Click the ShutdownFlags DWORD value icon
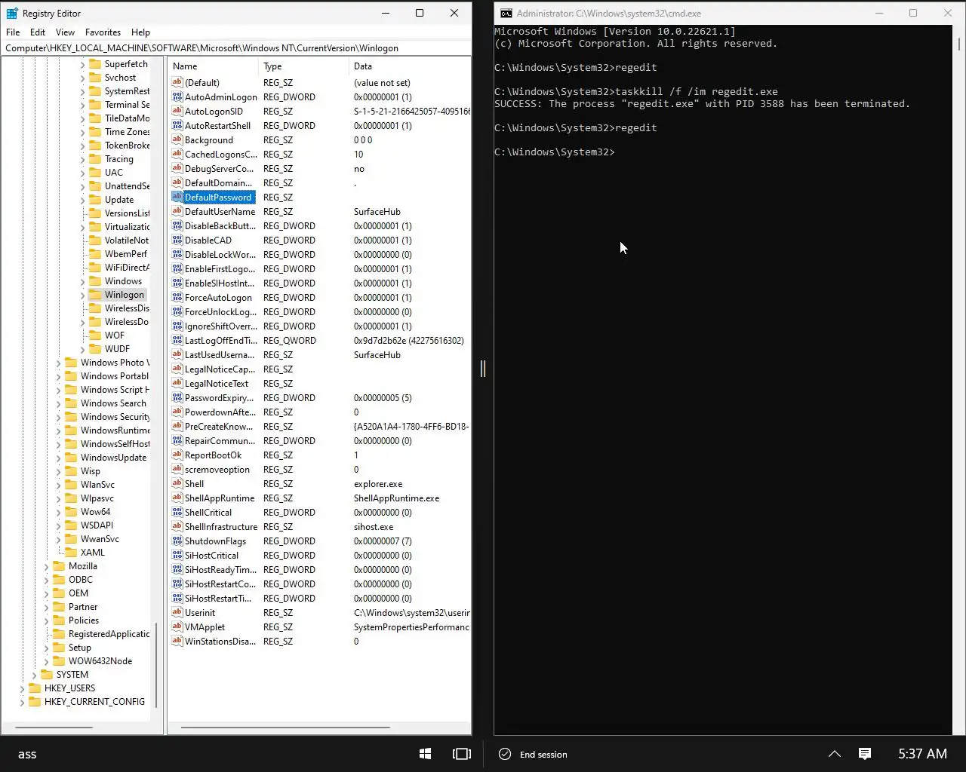This screenshot has width=966, height=772. pos(177,541)
